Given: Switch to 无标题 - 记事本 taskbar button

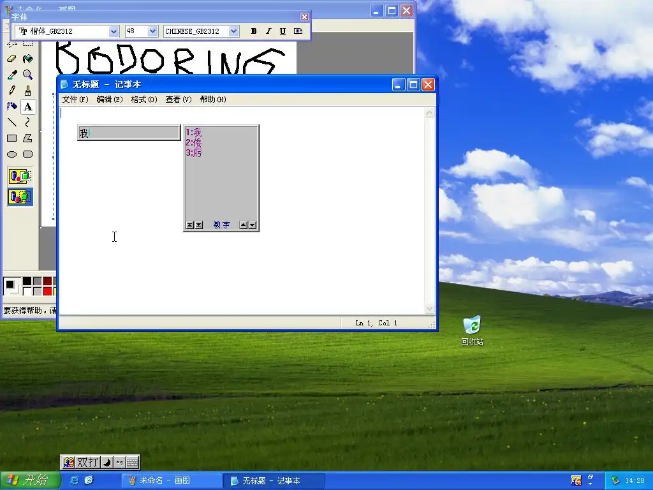Looking at the screenshot, I should [274, 480].
